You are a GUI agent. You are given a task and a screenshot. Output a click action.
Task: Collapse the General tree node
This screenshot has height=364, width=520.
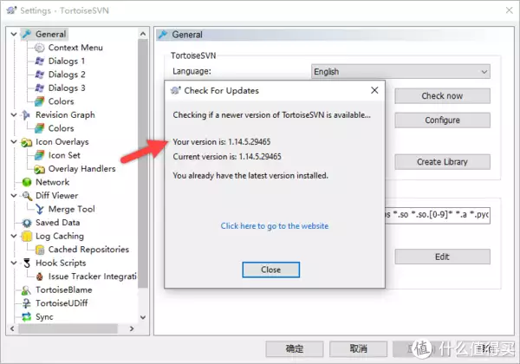click(x=14, y=34)
